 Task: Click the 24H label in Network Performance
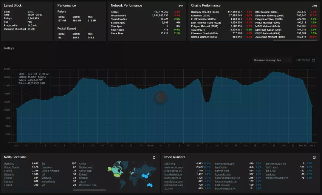tap(181, 6)
